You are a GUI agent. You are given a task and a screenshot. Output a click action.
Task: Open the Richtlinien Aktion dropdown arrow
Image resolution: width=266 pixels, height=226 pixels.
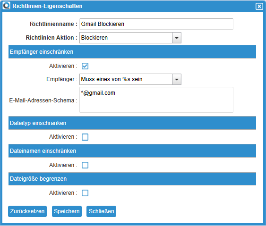(177, 38)
